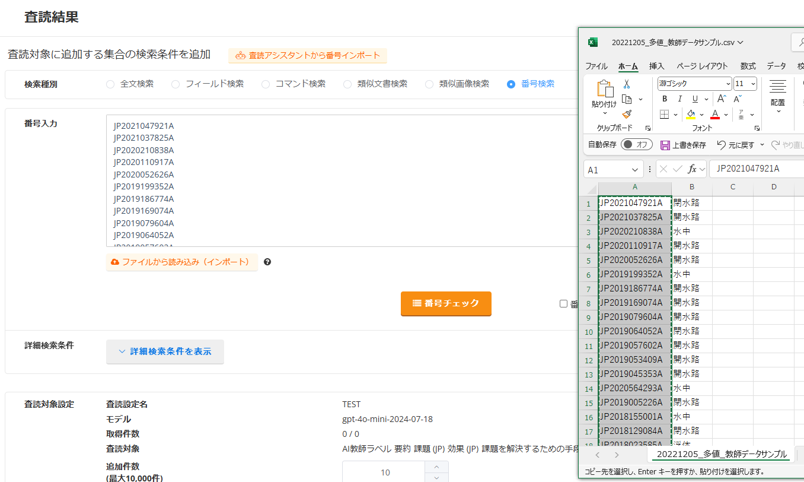
Task: Select the 全文検索 radio button
Action: click(110, 84)
